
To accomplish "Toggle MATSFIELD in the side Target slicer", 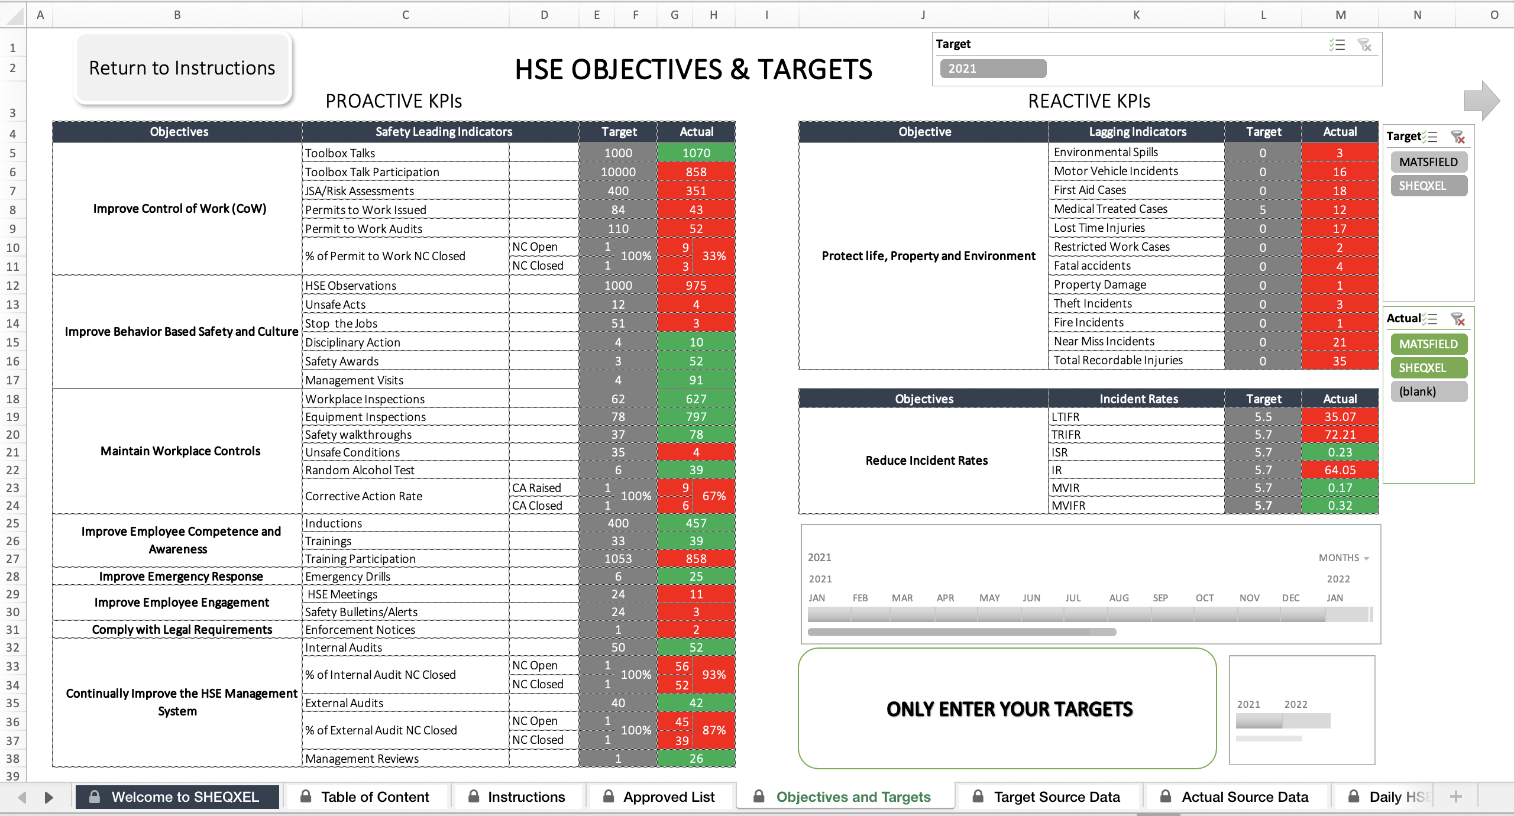I will (1429, 162).
